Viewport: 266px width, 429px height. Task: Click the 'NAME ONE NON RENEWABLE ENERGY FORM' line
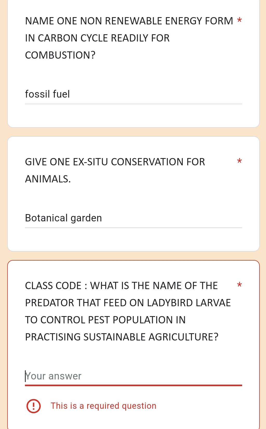[129, 21]
